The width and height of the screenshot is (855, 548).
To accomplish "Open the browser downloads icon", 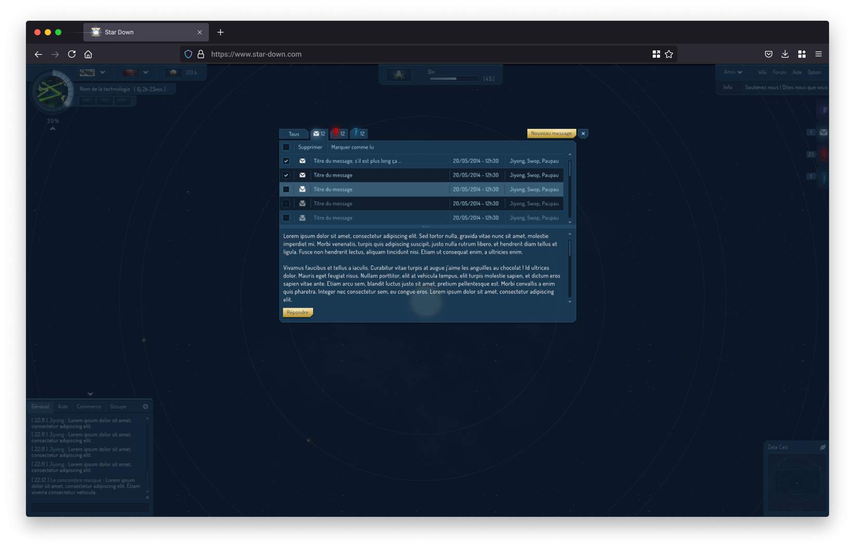I will [x=785, y=54].
